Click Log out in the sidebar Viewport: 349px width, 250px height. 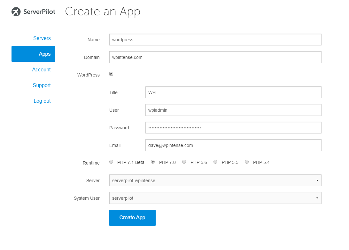[42, 101]
